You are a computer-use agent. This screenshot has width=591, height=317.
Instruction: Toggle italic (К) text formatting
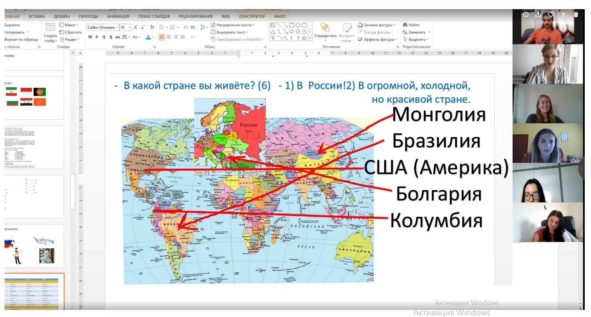97,37
